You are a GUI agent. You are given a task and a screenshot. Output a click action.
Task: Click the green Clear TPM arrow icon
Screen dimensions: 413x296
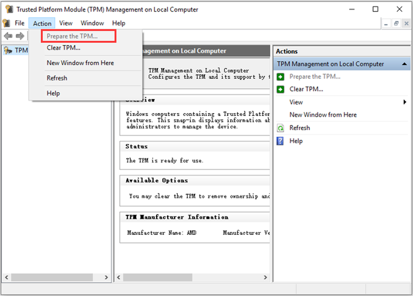coord(280,89)
